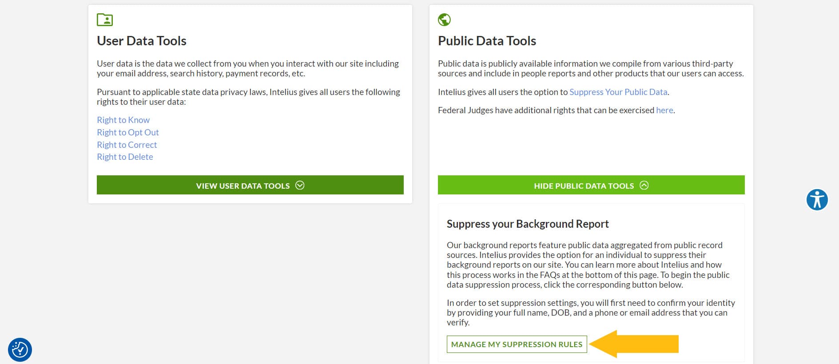Click the paragraph starting 'Public data is publicly available'
The width and height of the screenshot is (839, 364).
[591, 68]
